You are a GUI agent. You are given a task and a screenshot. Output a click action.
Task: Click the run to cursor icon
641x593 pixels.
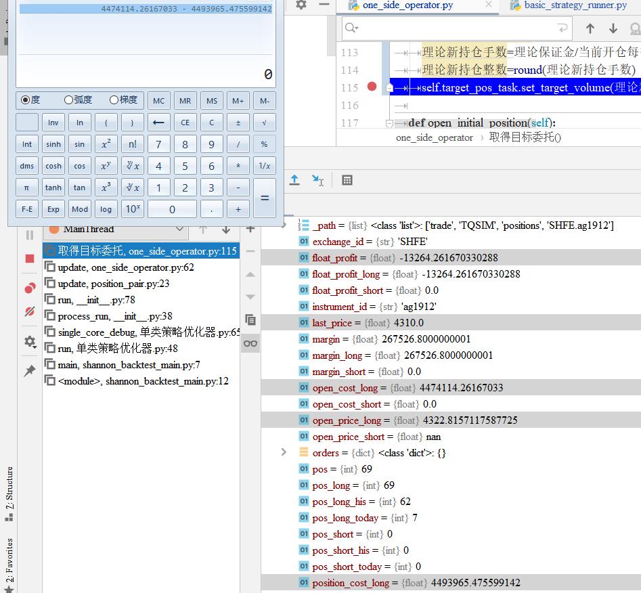point(317,180)
